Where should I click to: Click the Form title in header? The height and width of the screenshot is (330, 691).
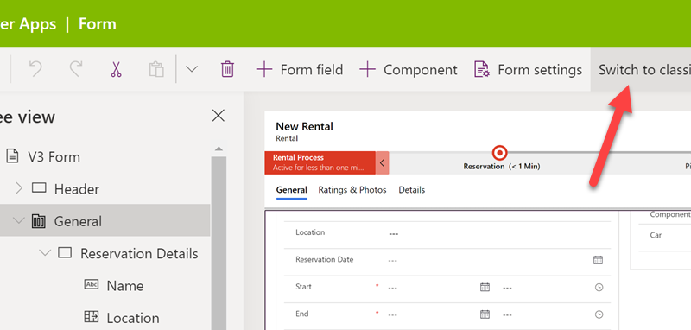[98, 24]
